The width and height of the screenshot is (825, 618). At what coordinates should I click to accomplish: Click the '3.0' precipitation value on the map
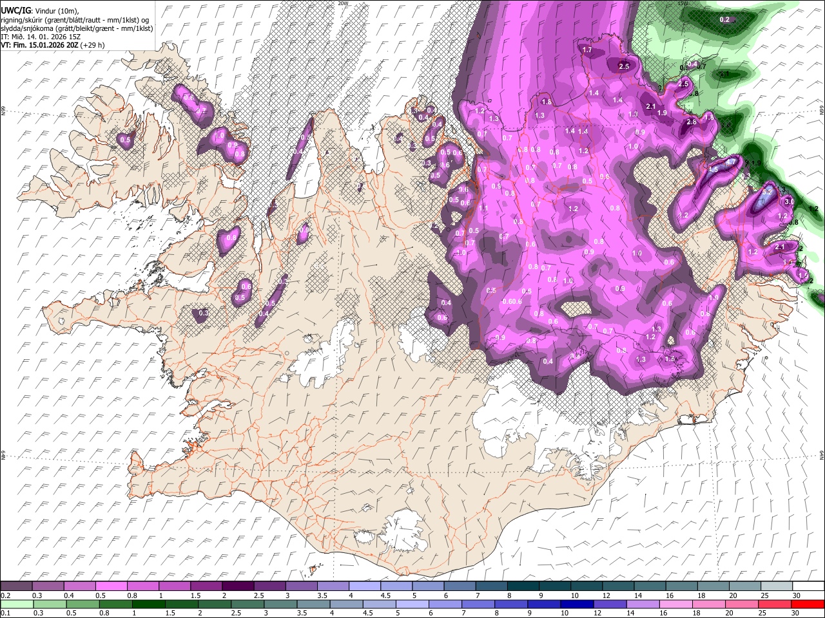click(x=788, y=202)
